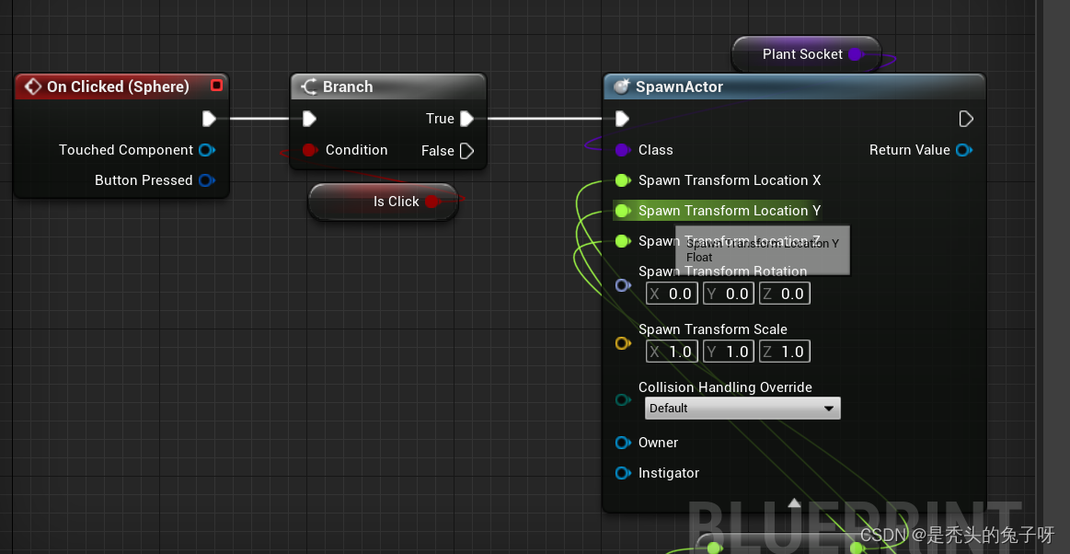Click SpawnActor execution output pin

(966, 120)
